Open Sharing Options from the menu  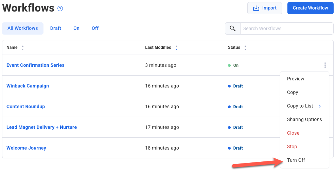[x=304, y=119]
